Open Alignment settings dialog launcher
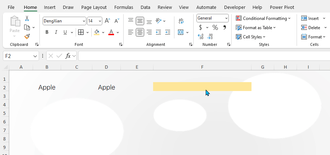Image resolution: width=330 pixels, height=155 pixels. pyautogui.click(x=191, y=44)
